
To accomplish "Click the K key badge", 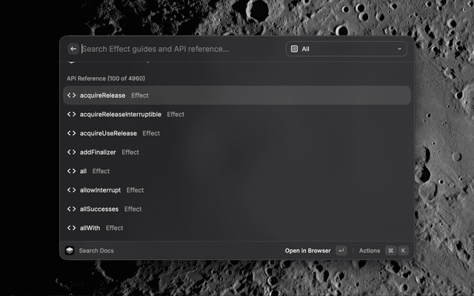I will [403, 251].
